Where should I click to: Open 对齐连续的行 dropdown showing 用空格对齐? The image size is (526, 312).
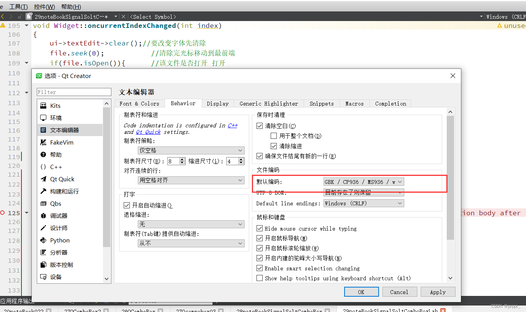point(191,180)
